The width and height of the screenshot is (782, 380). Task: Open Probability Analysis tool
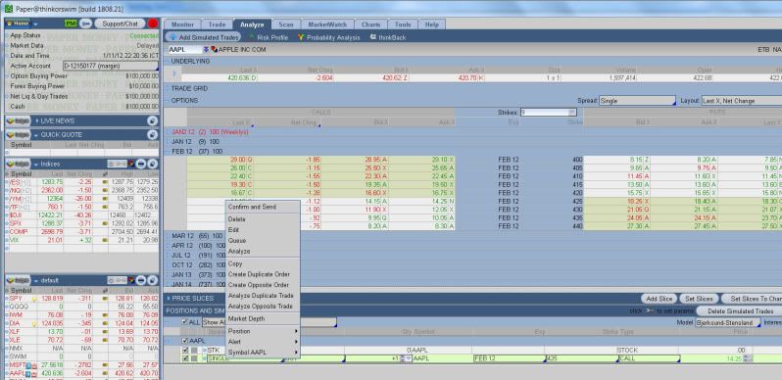click(328, 37)
